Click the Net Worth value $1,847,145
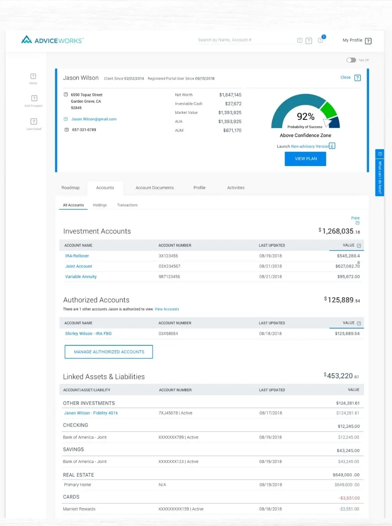Image resolution: width=392 pixels, height=526 pixels. point(230,95)
